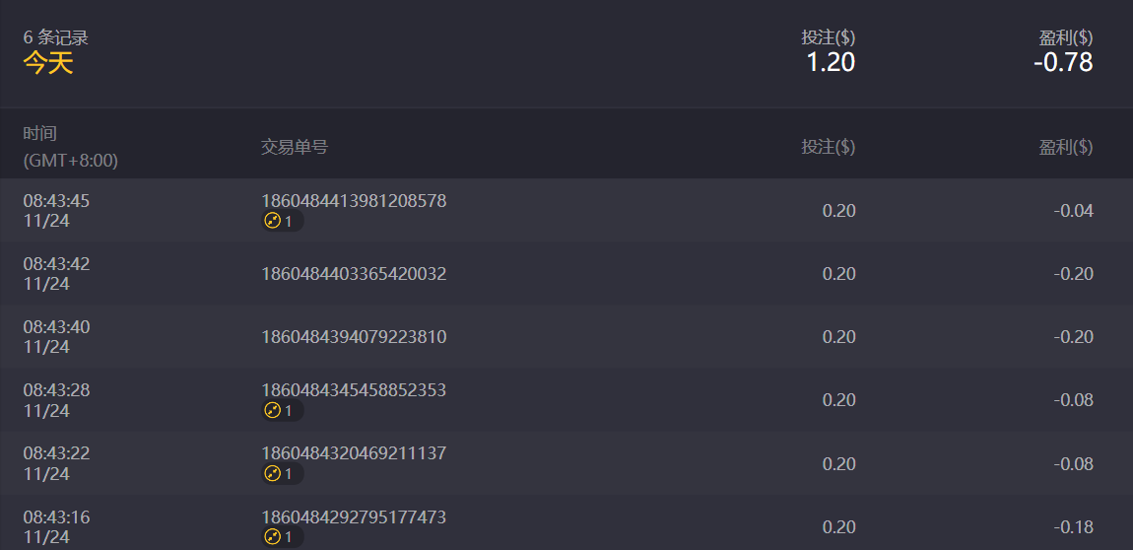Click the 6 条记录 record count label
Image resolution: width=1133 pixels, height=550 pixels.
click(x=56, y=37)
